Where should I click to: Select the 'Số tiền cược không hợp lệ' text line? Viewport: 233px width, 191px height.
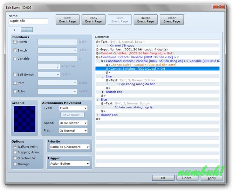[157, 107]
